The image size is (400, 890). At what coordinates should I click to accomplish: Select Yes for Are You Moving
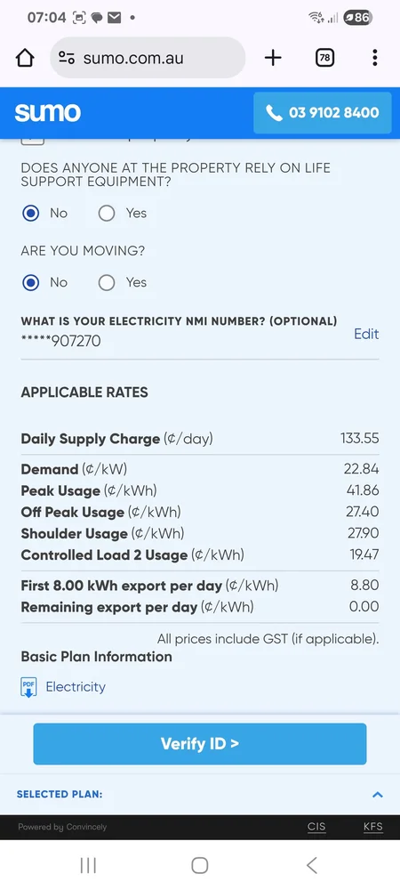[107, 283]
